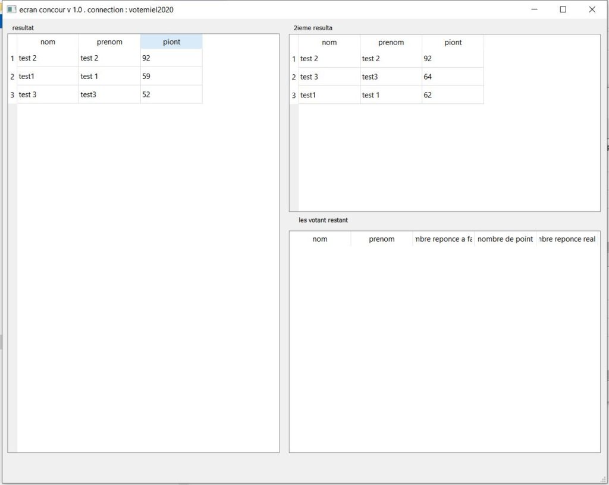Image resolution: width=609 pixels, height=485 pixels.
Task: Select cell with 64 points in 2ieme resulta
Action: [x=452, y=77]
